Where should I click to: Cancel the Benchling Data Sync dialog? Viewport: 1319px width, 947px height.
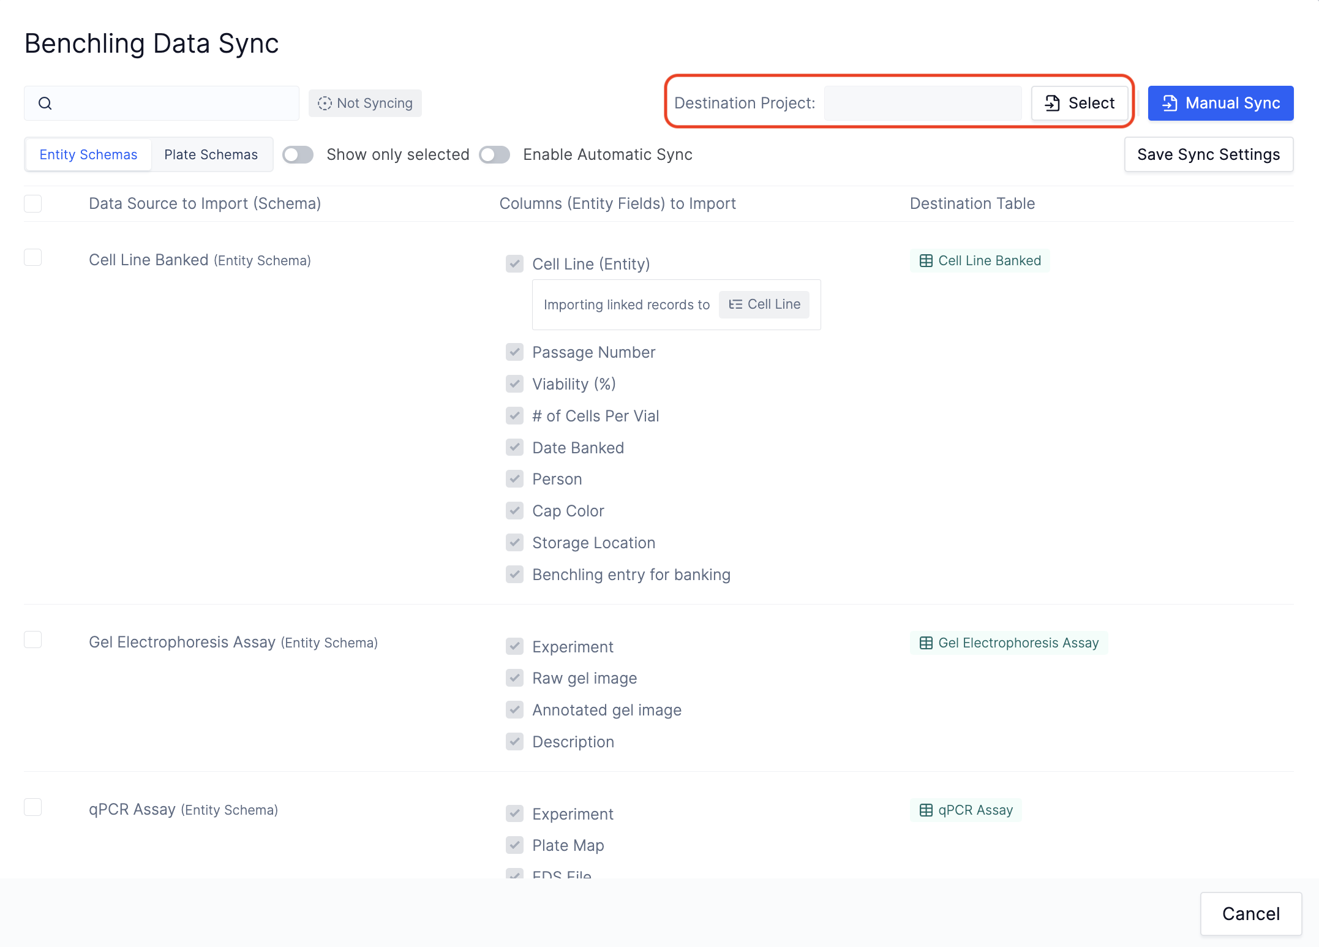click(1251, 914)
